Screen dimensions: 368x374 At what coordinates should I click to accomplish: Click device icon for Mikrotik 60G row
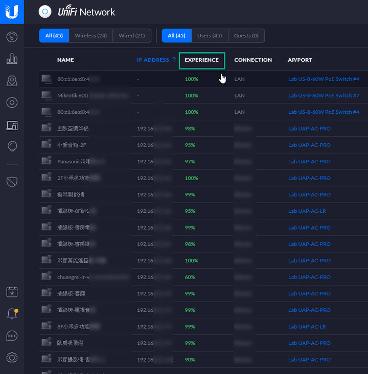47,95
